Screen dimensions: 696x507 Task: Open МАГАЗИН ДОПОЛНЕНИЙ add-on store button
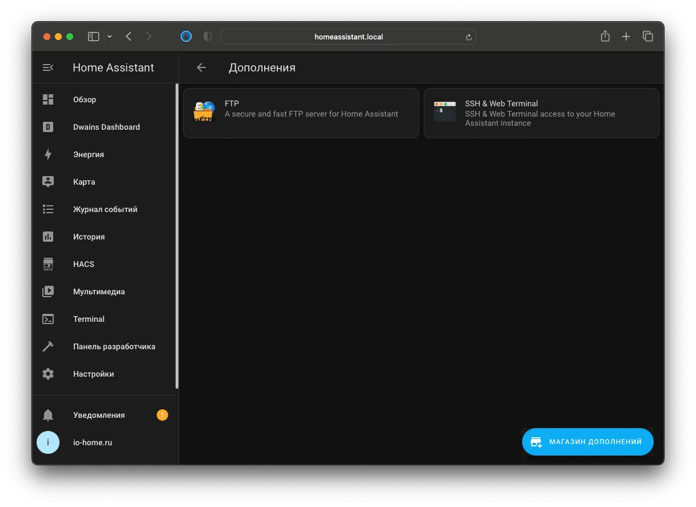(588, 442)
